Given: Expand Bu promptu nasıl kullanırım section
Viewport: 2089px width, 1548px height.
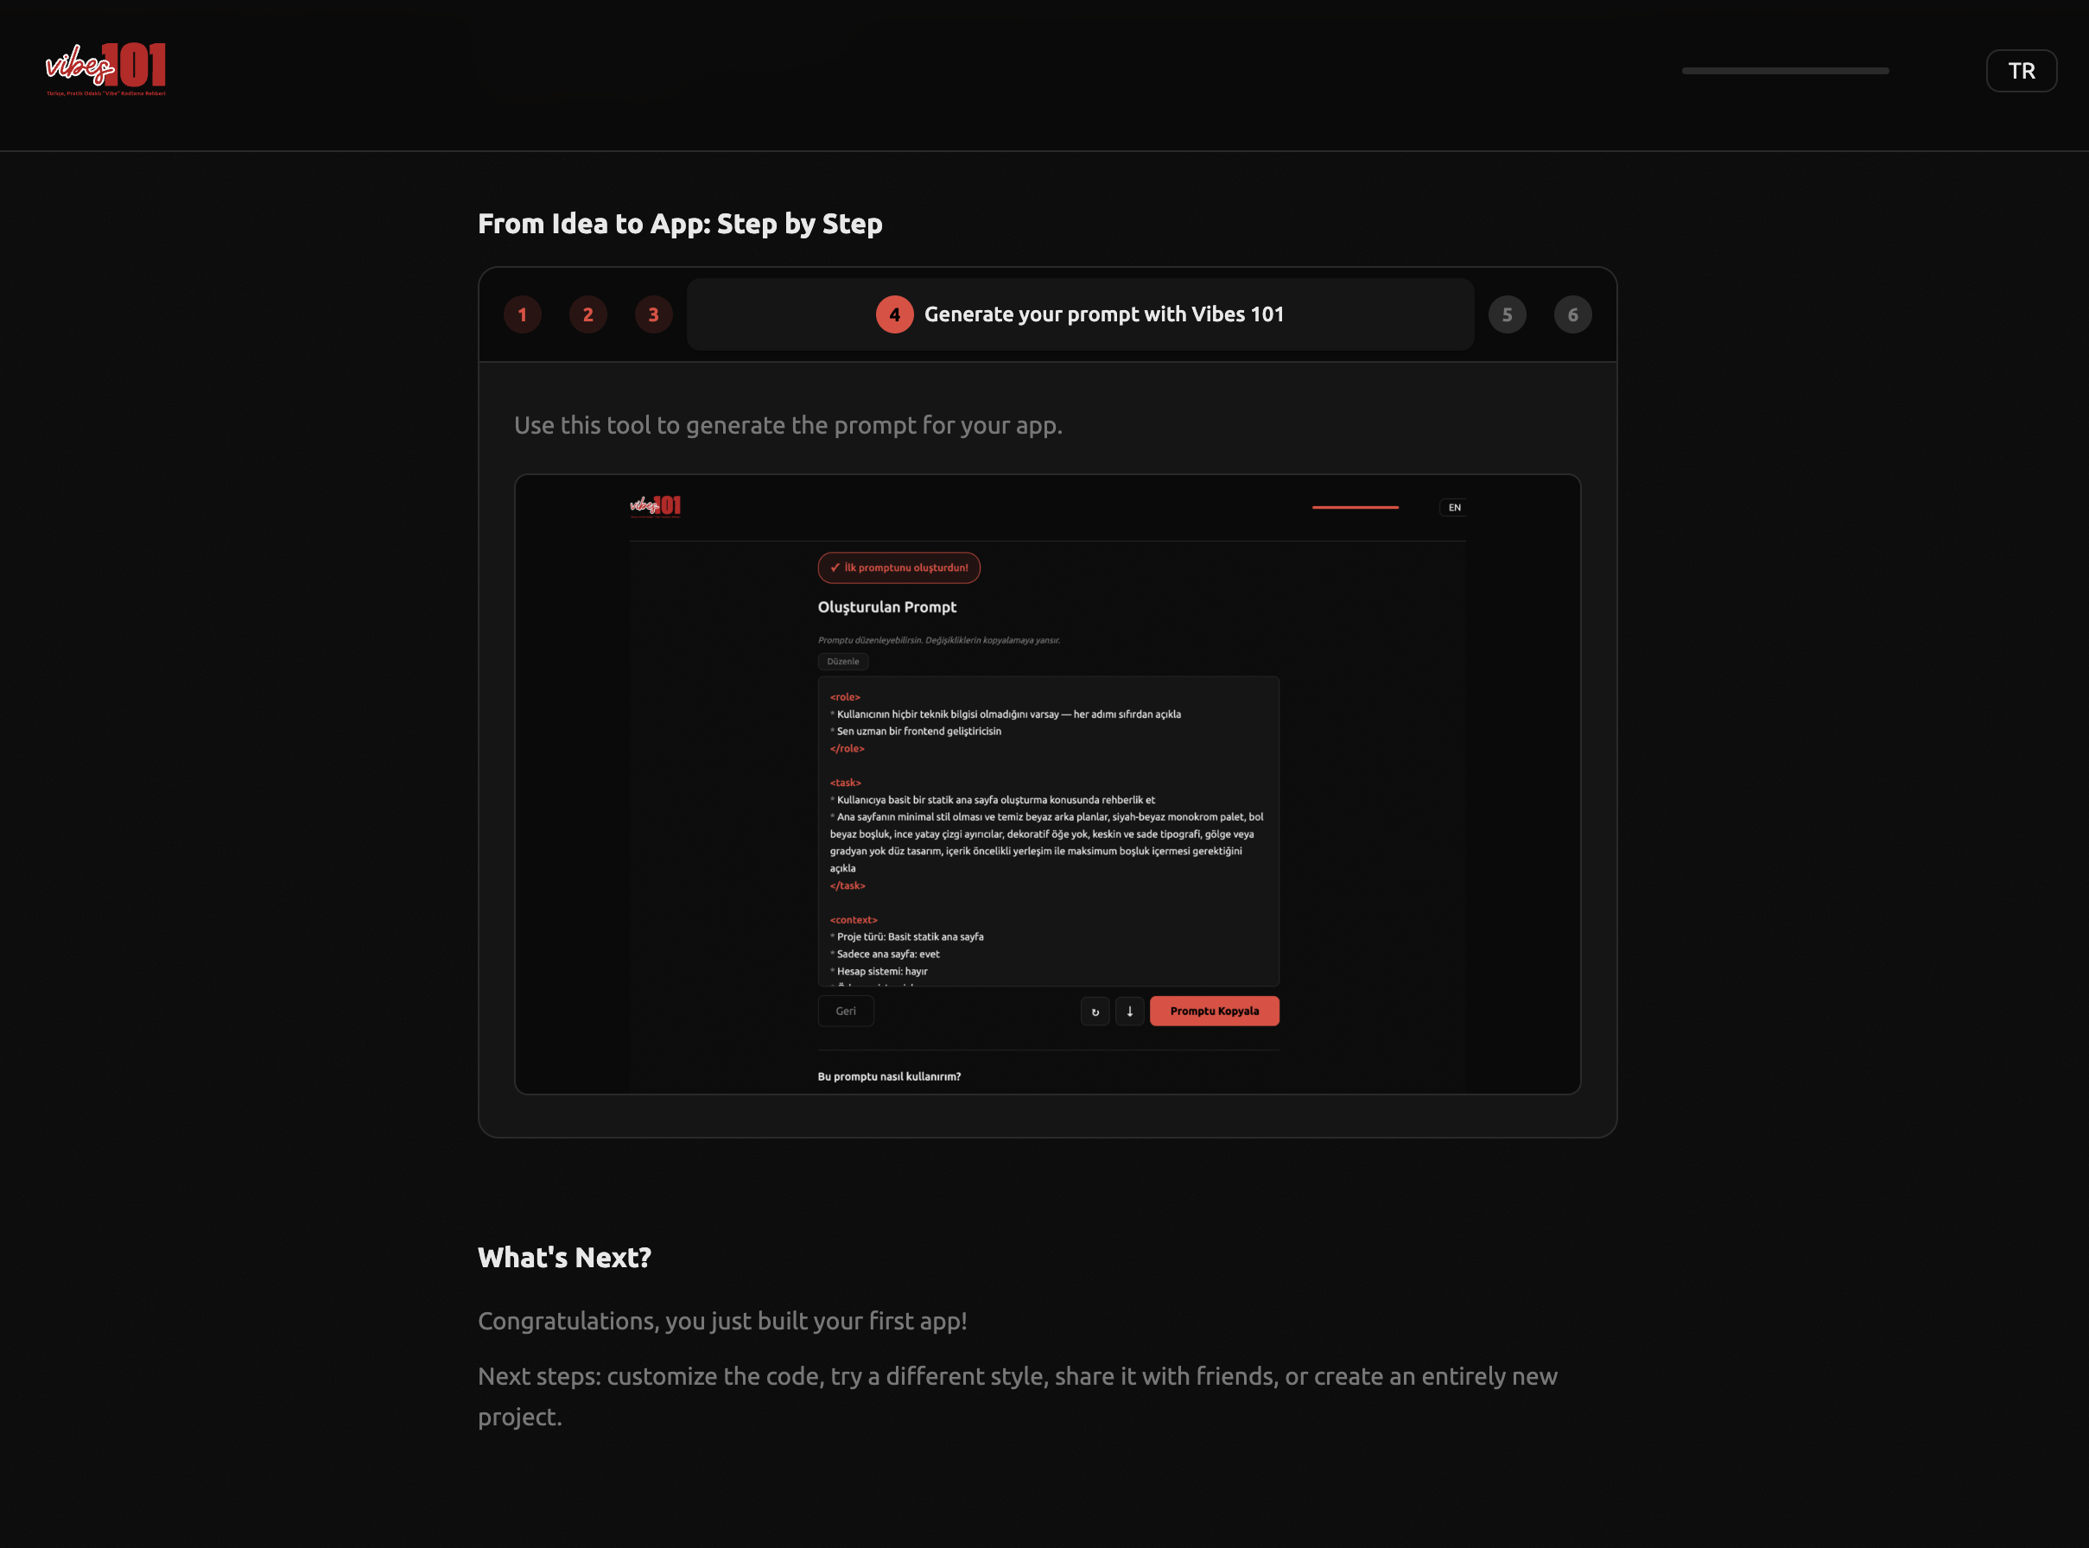Looking at the screenshot, I should [x=888, y=1076].
